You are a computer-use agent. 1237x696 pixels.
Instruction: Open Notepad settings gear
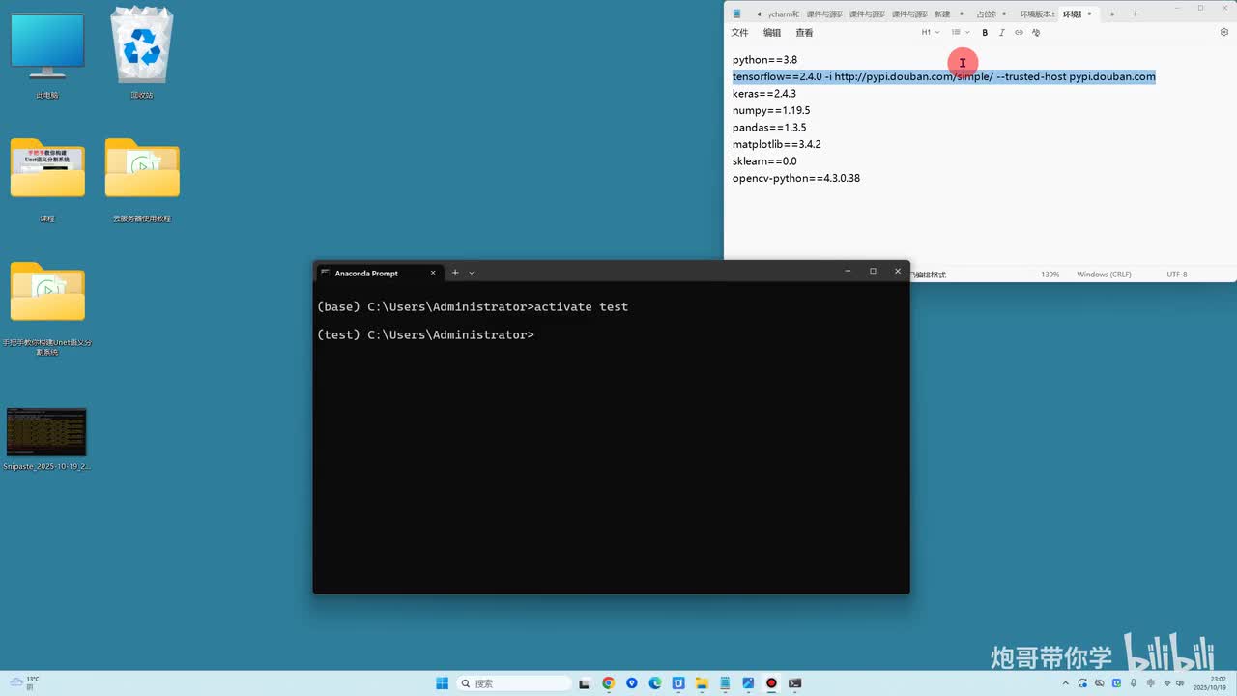[x=1224, y=33]
